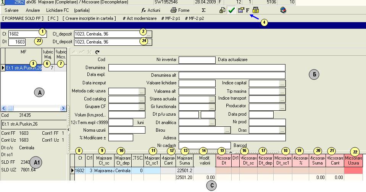The height and width of the screenshot is (192, 366).
Task: Open Gr functionala lookup button
Action: point(212,107)
